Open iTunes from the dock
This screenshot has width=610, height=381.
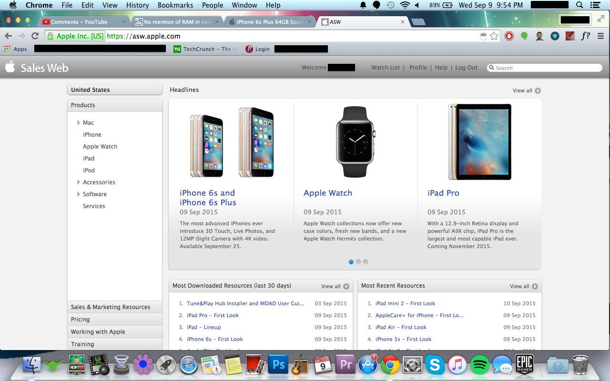(x=457, y=365)
